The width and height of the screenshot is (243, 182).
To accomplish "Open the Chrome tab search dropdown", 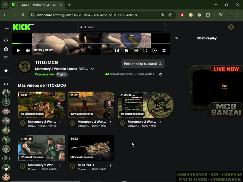I will (x=5, y=5).
